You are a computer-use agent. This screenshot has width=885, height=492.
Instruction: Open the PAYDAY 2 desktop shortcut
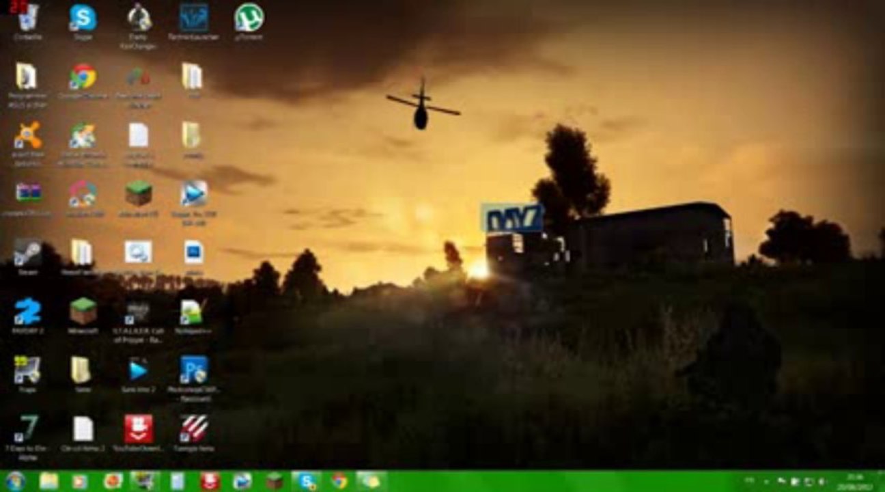[x=28, y=312]
